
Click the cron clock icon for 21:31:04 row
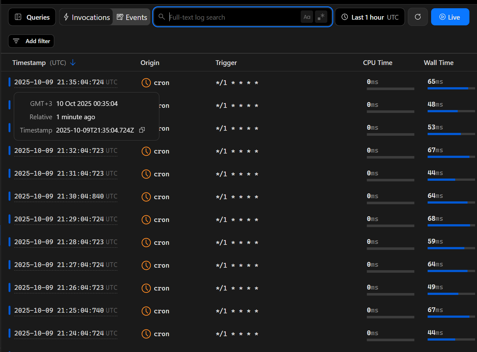tap(146, 174)
